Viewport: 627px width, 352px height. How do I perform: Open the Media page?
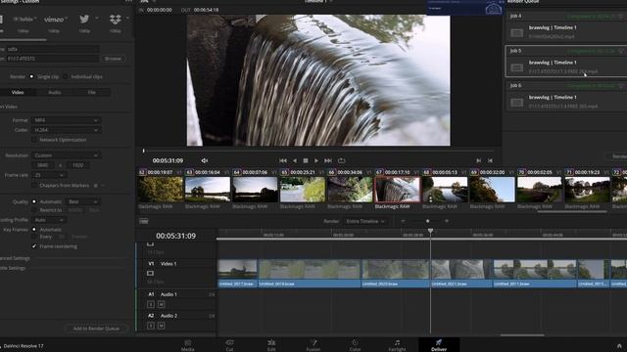[187, 345]
